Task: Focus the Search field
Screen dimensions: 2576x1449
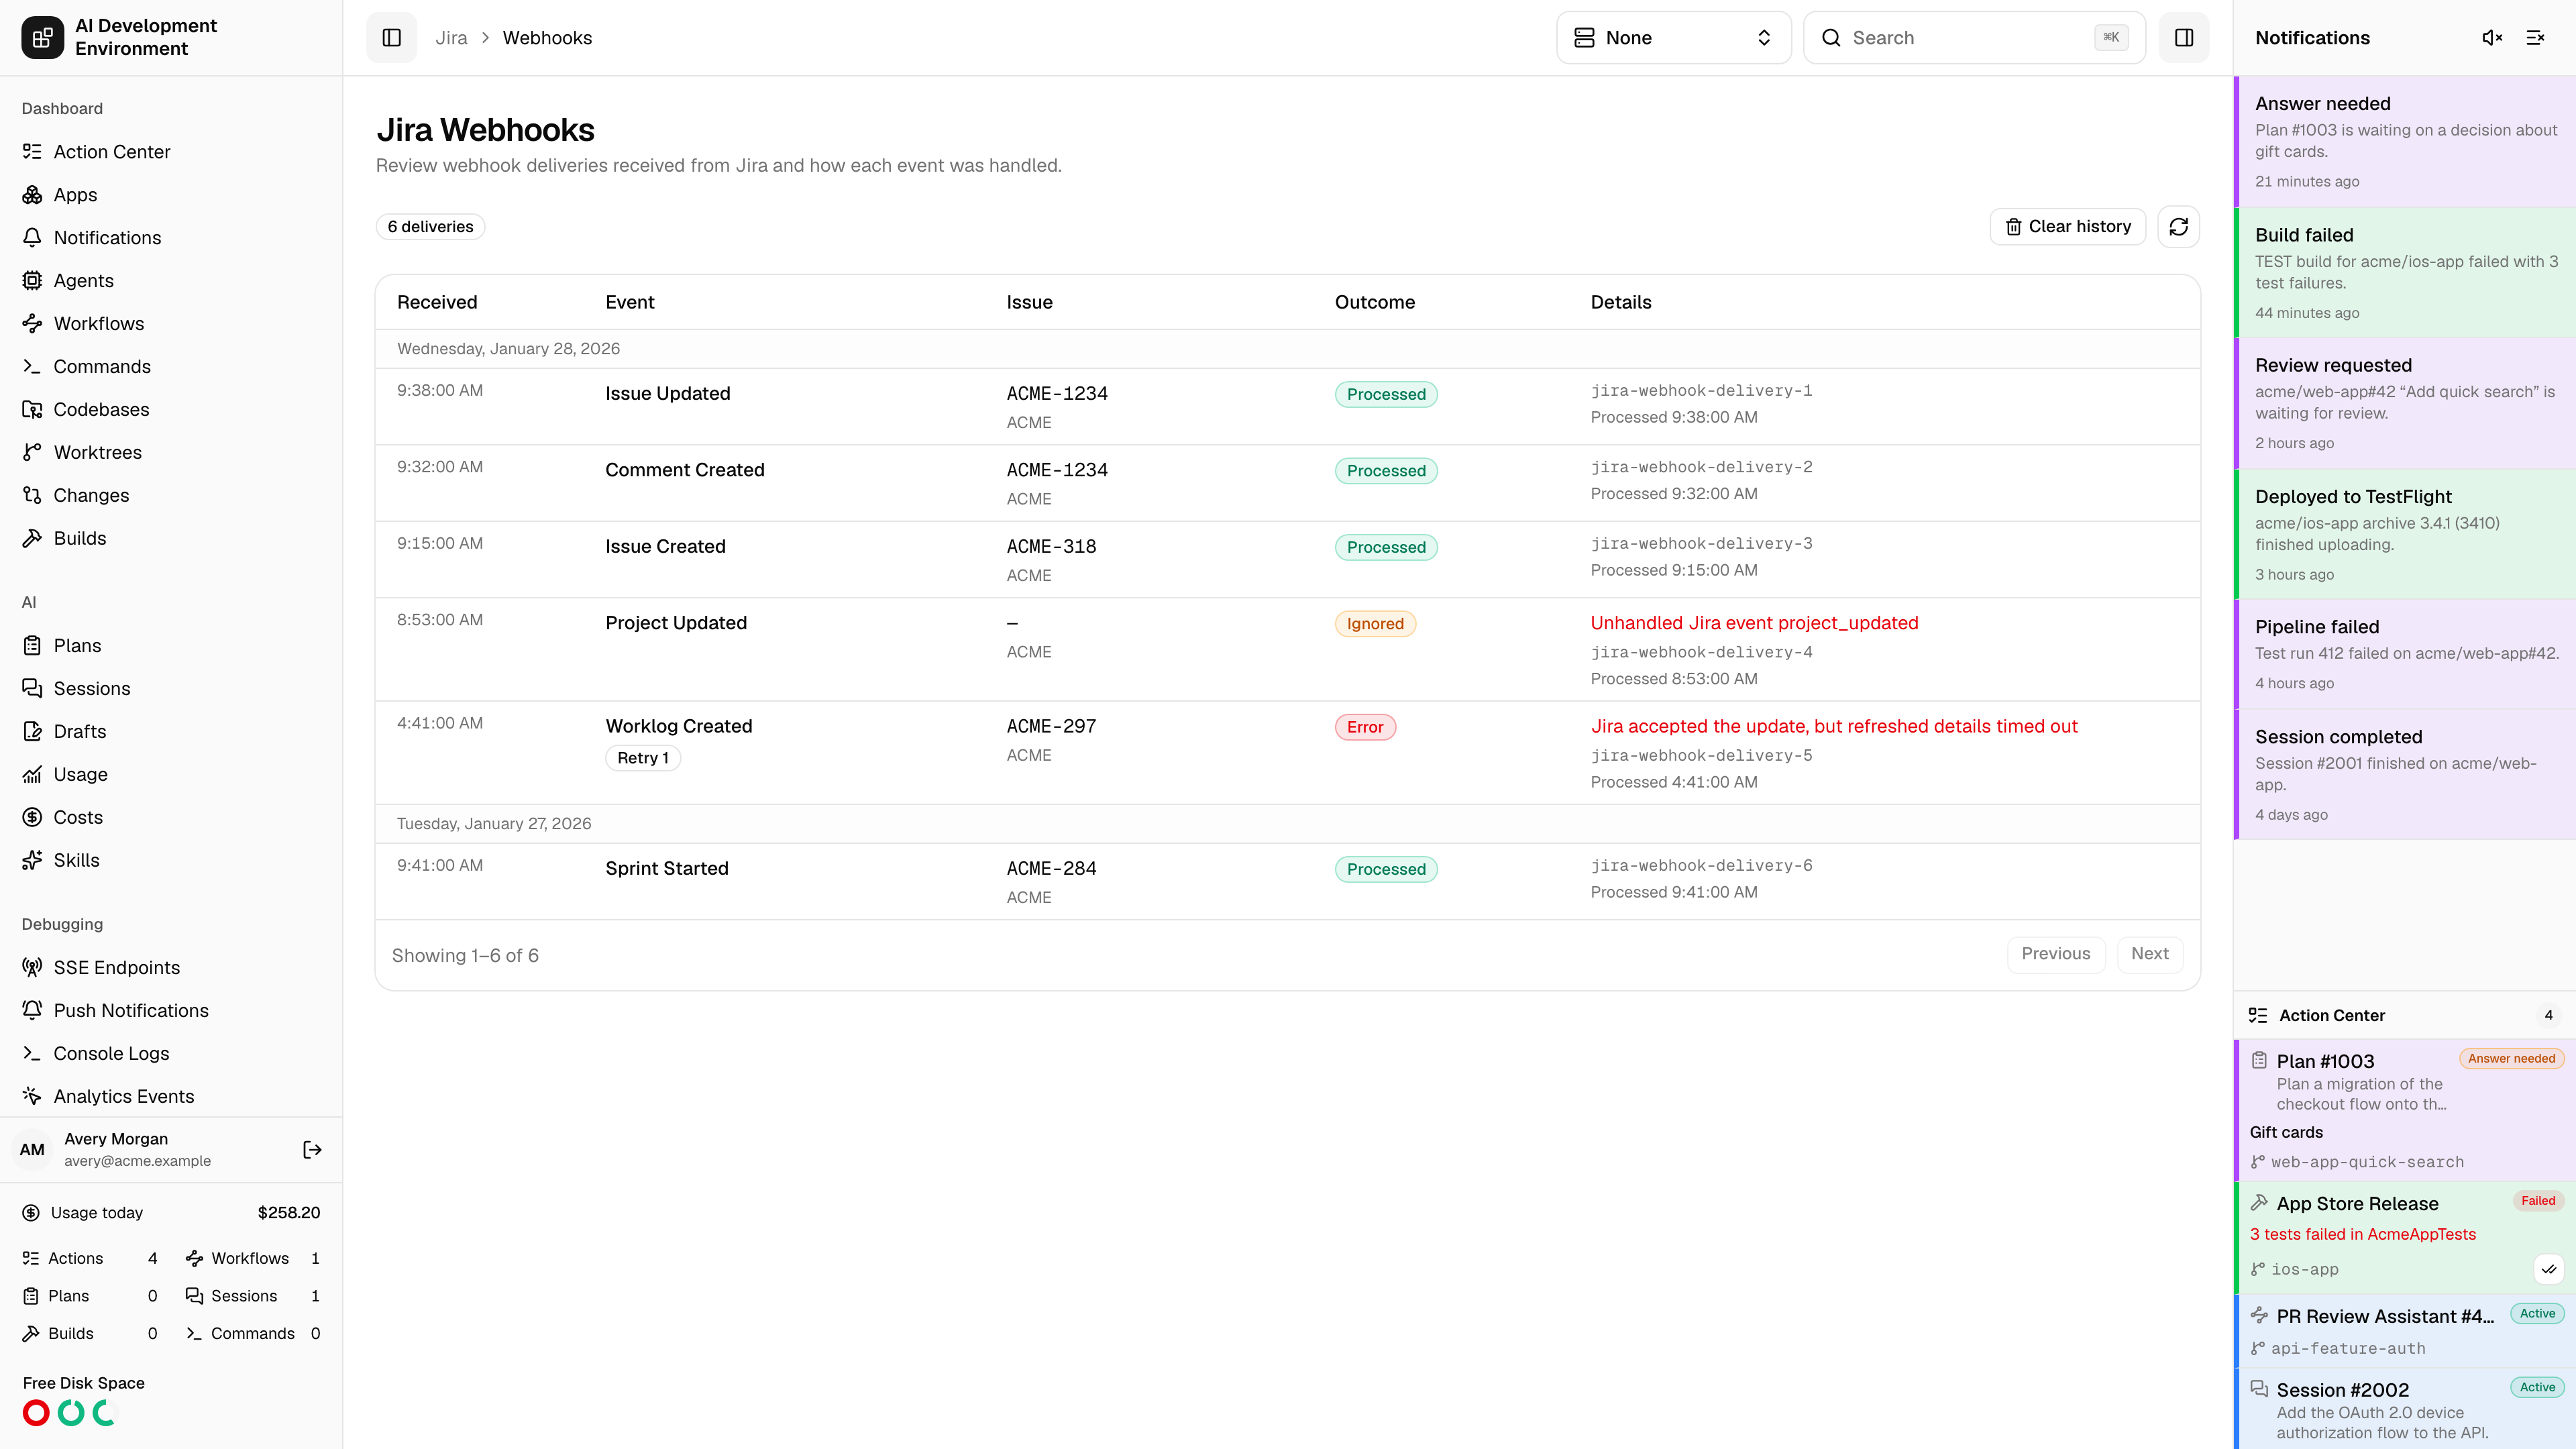Action: [x=1974, y=38]
